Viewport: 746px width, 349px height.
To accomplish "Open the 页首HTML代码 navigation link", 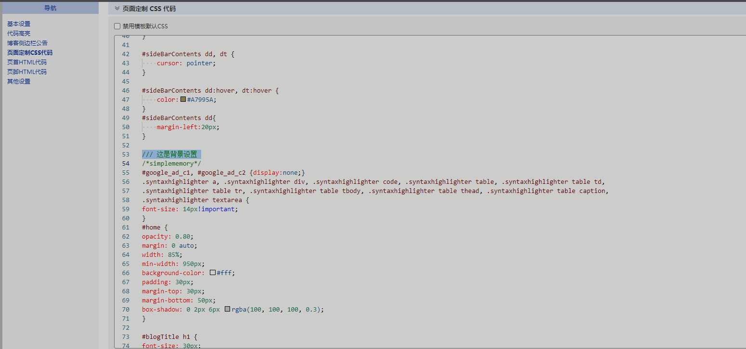I will [x=27, y=62].
